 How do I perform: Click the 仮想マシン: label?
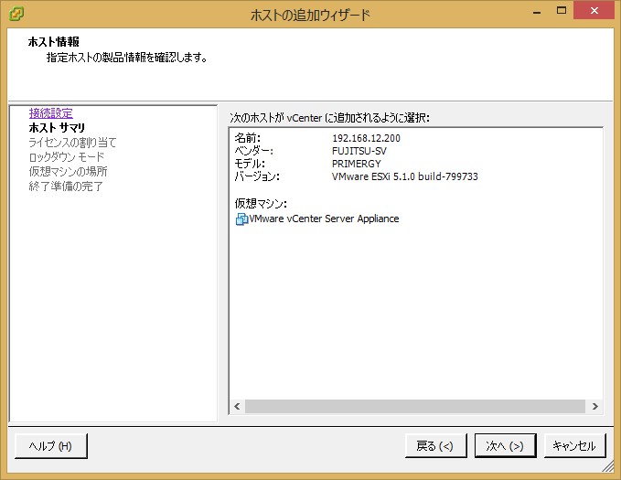click(261, 204)
